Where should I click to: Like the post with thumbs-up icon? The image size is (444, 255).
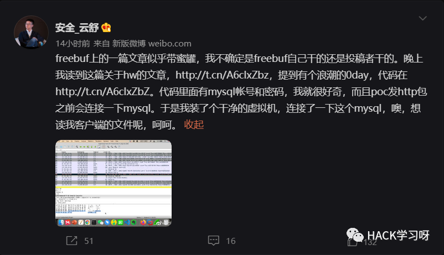pos(353,242)
